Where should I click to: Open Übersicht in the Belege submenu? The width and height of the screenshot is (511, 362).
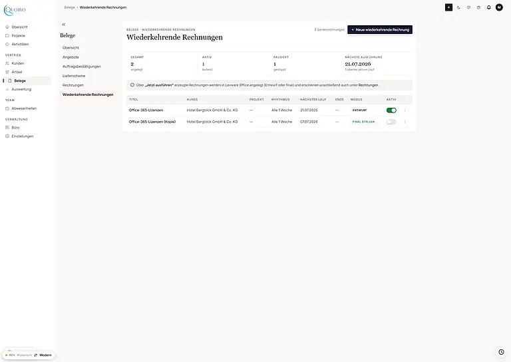click(x=71, y=47)
